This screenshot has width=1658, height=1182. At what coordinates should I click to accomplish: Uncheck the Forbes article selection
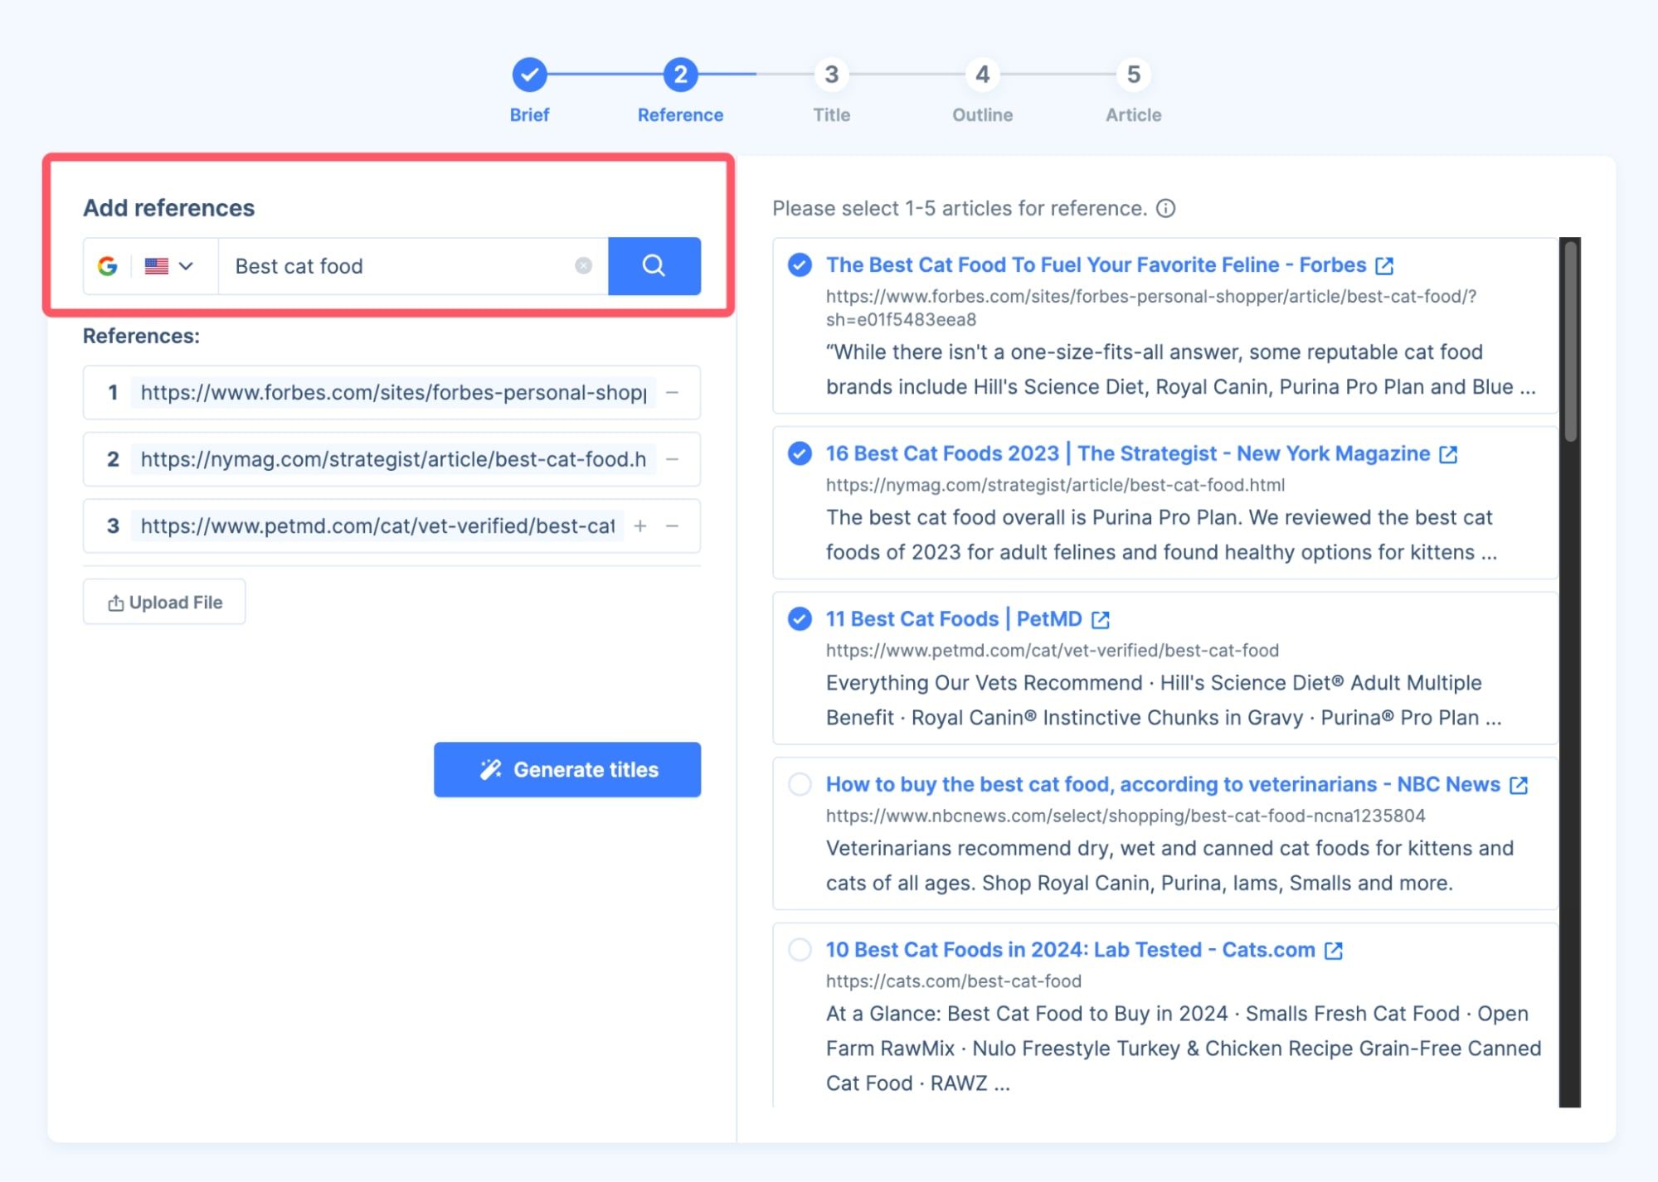tap(800, 265)
